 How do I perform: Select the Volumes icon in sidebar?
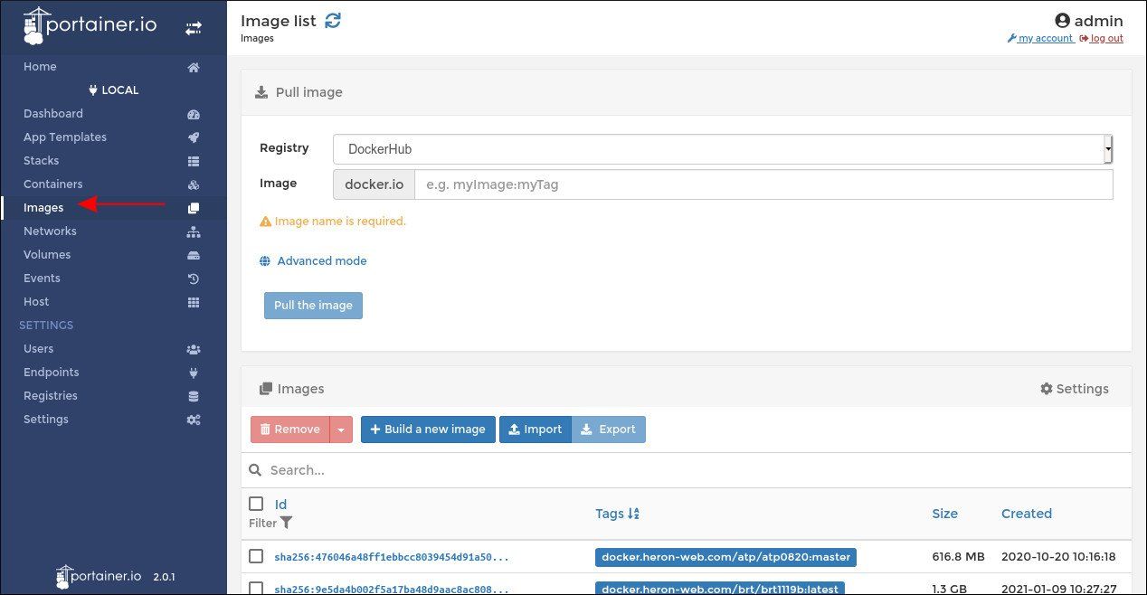[x=193, y=255]
